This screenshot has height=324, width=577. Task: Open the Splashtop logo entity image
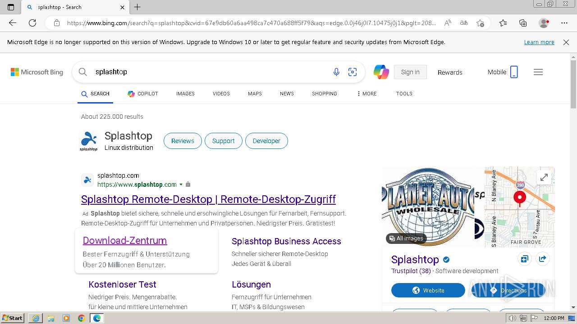pyautogui.click(x=89, y=141)
